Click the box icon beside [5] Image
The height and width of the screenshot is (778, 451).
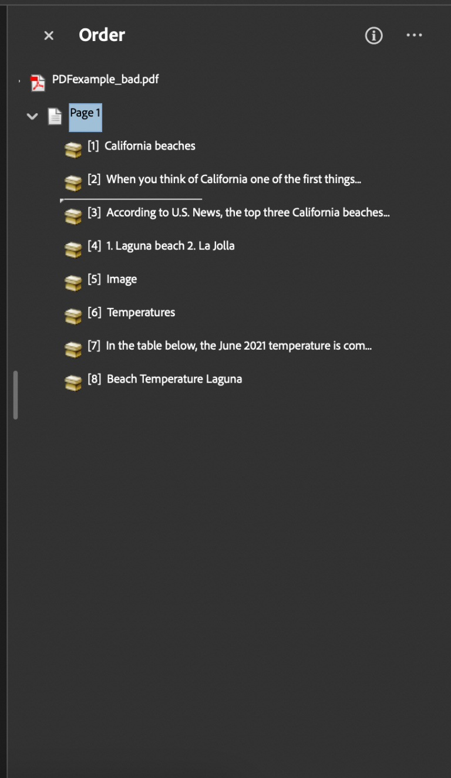(x=73, y=282)
